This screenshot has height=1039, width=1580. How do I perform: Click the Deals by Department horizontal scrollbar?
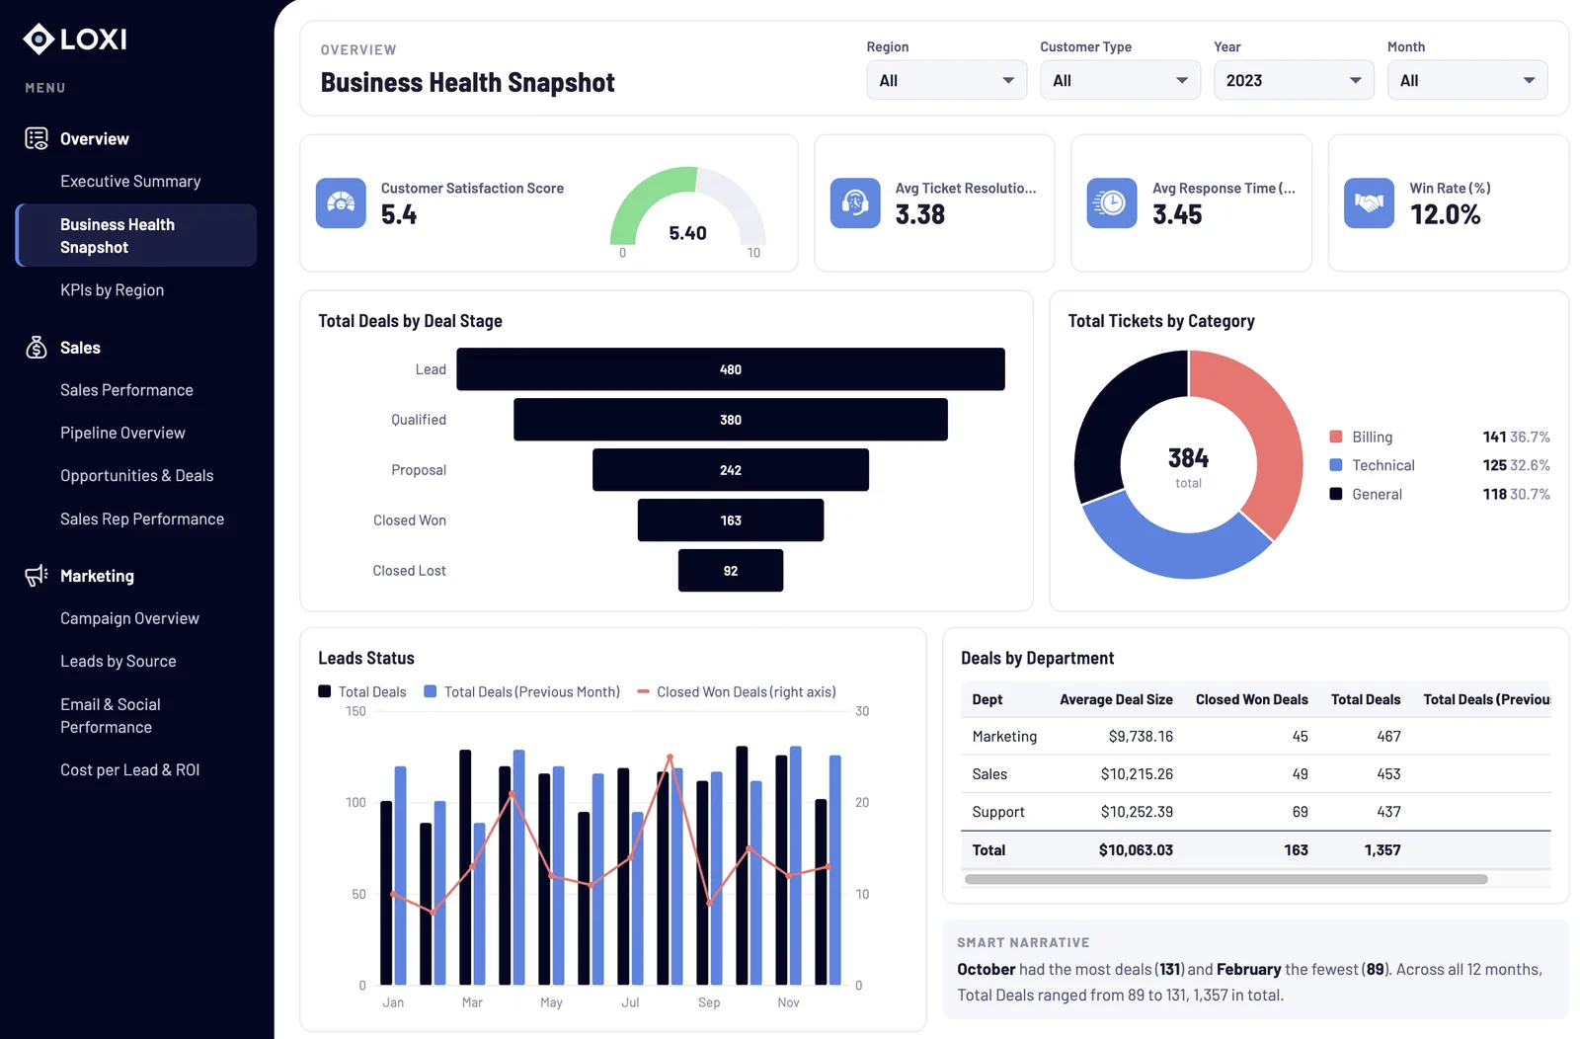(1226, 879)
